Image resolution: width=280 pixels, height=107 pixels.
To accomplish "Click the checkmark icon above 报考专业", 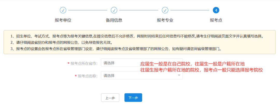I will click(x=165, y=10).
